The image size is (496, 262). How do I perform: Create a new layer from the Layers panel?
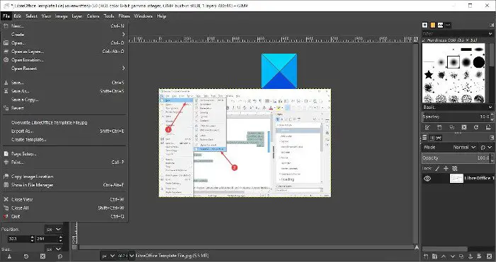pos(426,256)
